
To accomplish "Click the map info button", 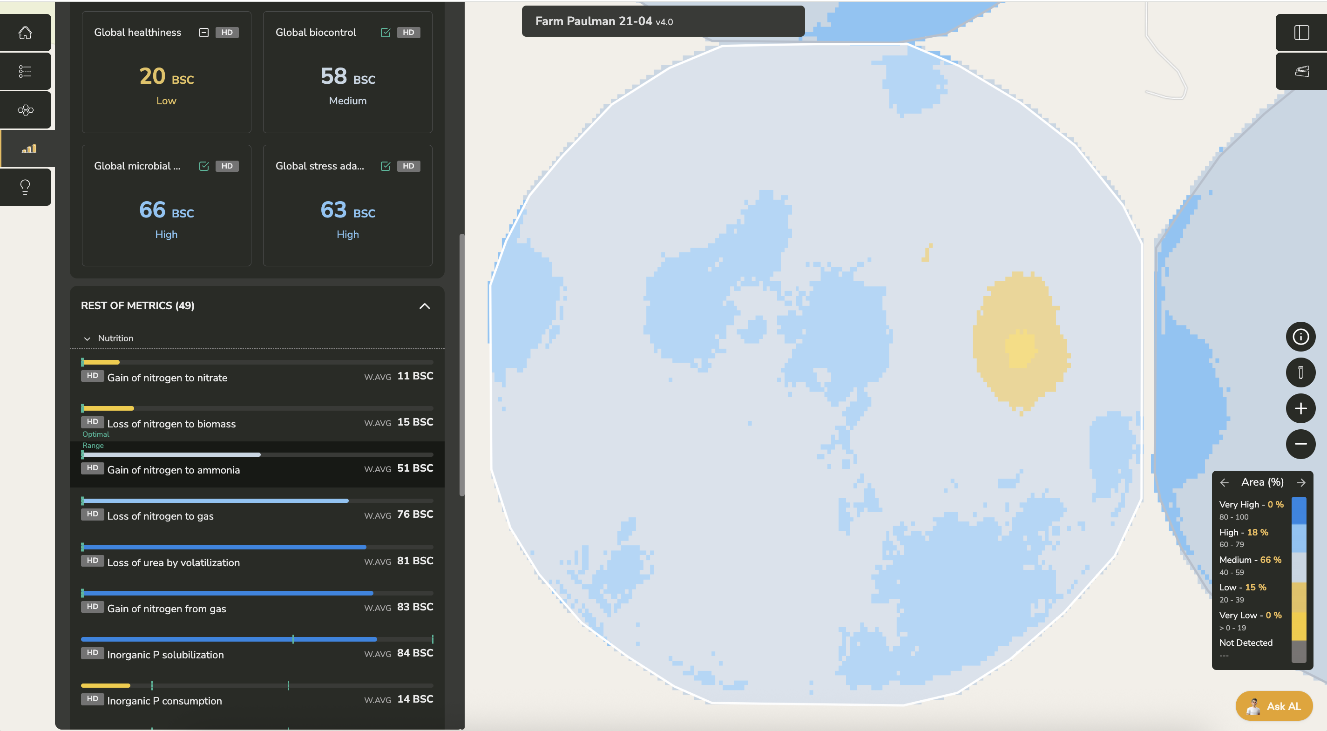I will tap(1301, 337).
